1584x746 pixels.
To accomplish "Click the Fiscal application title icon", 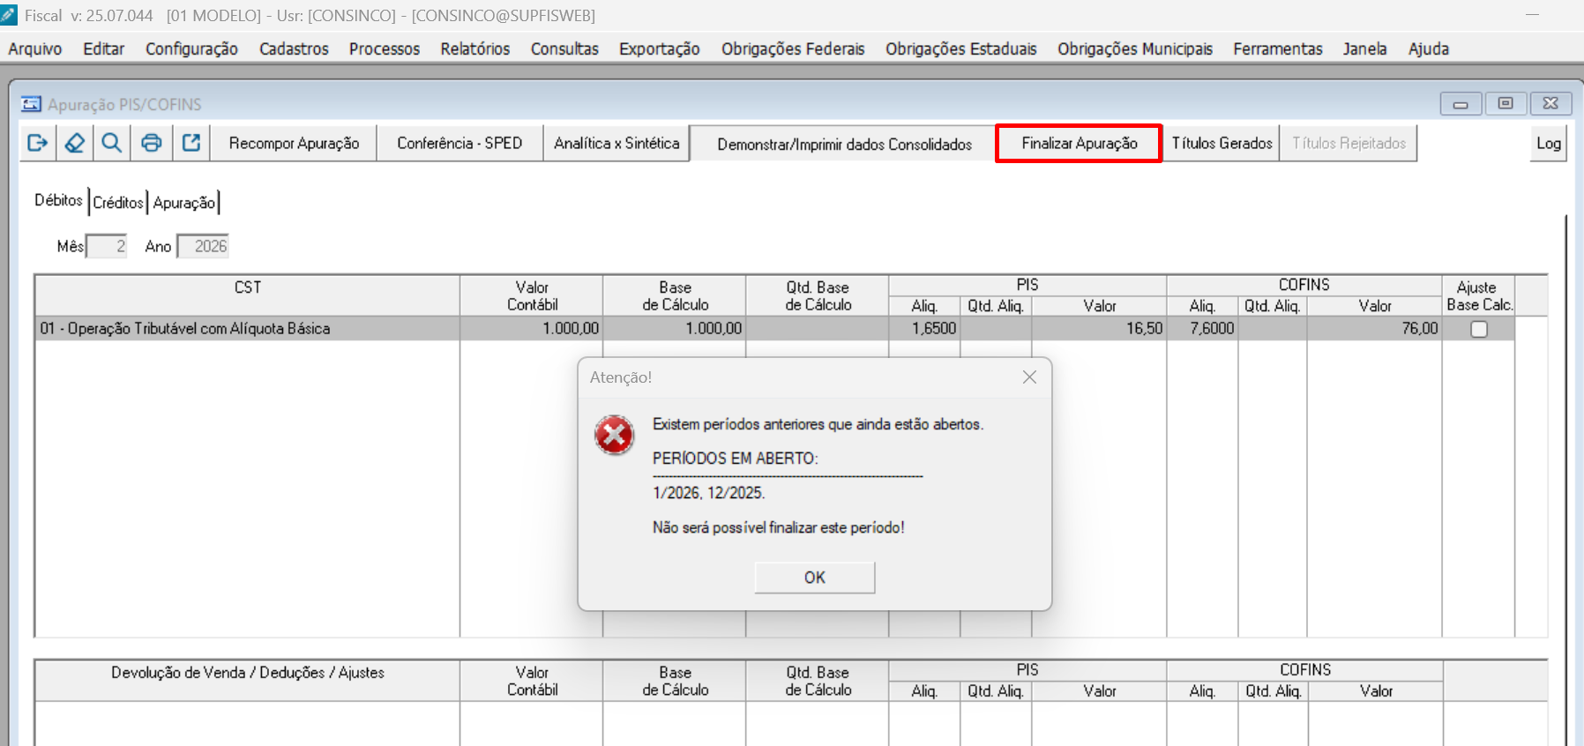I will pyautogui.click(x=9, y=15).
